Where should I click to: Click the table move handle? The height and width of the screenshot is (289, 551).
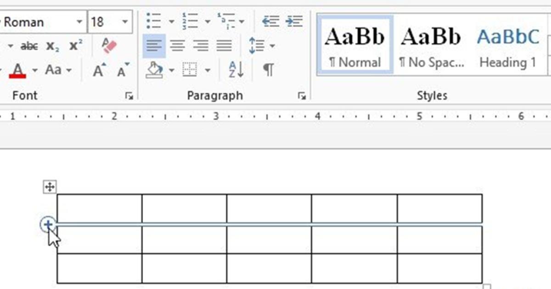pyautogui.click(x=50, y=187)
